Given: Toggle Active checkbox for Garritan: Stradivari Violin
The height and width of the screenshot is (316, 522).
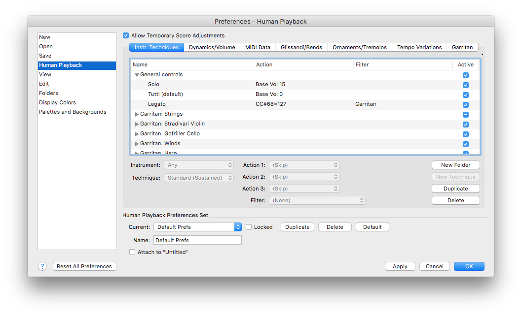Looking at the screenshot, I should coord(466,124).
